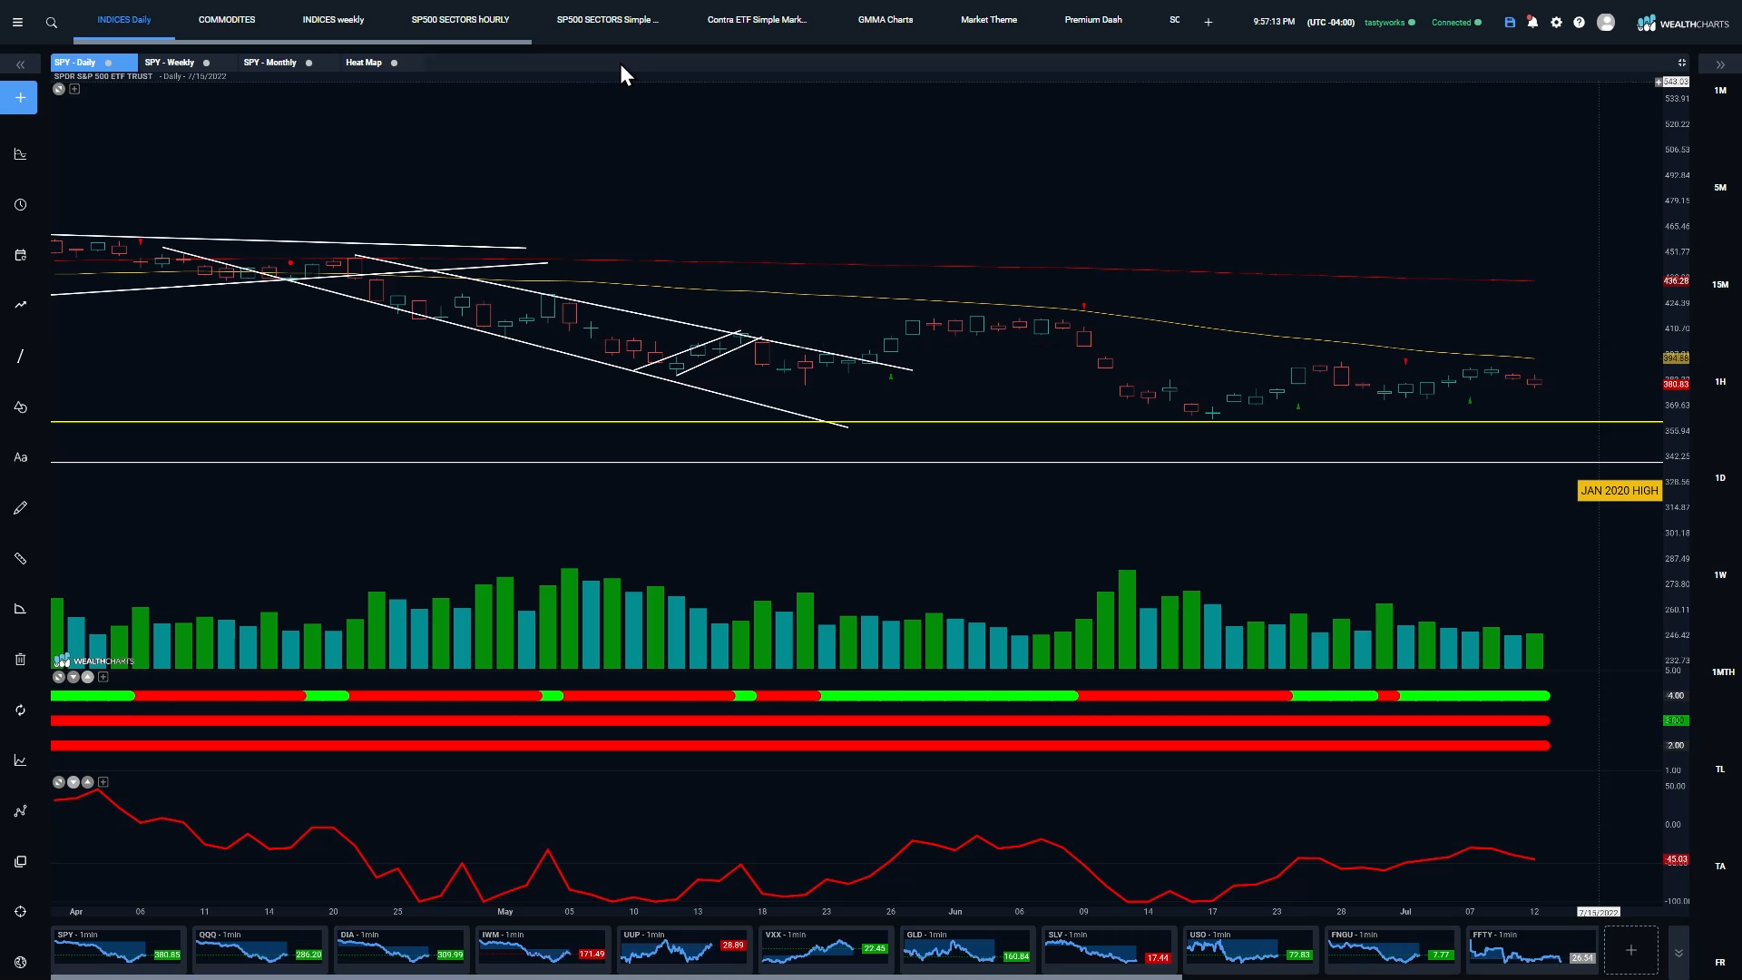
Task: Open the Premium Dash tab
Action: click(x=1093, y=20)
